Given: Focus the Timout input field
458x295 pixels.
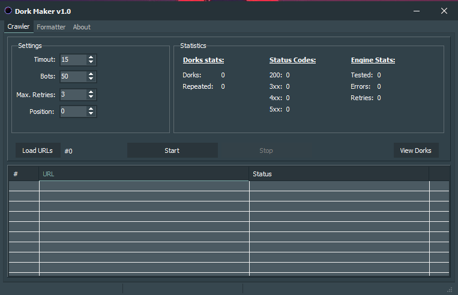Looking at the screenshot, I should pyautogui.click(x=73, y=59).
